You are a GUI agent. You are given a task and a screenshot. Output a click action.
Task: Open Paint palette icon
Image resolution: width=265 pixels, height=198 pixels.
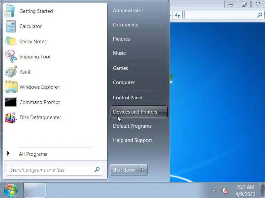[11, 72]
